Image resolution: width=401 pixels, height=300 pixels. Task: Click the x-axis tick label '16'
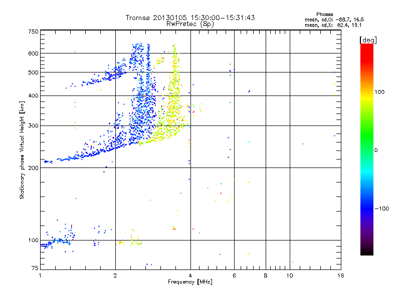341,275
